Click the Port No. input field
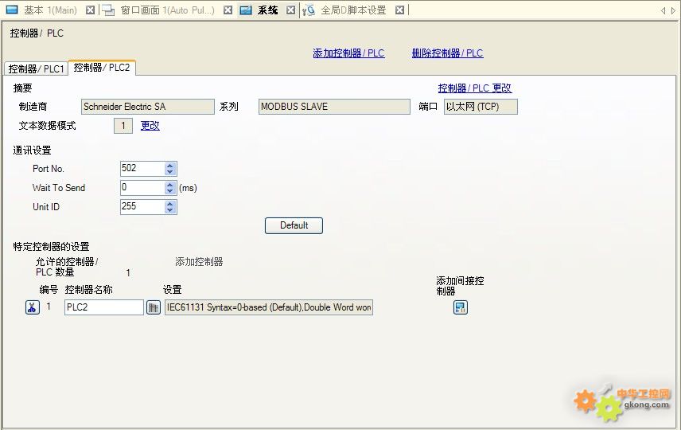Viewport: 681px width, 430px height. (x=142, y=169)
